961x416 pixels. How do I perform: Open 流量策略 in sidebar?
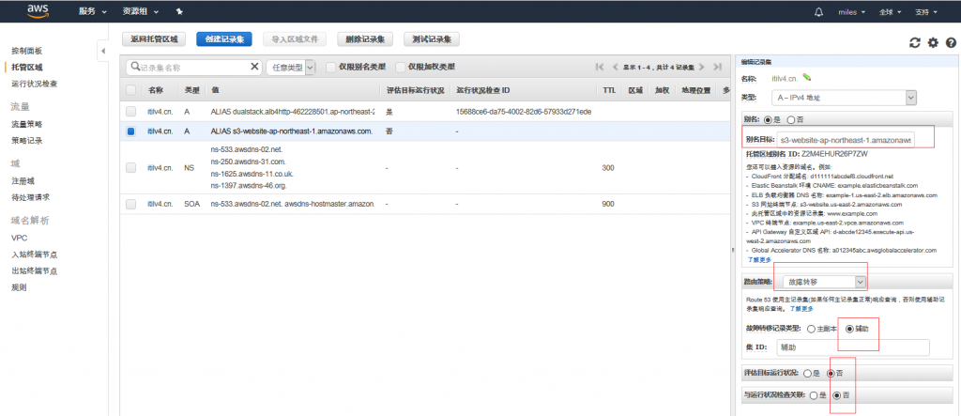(27, 124)
